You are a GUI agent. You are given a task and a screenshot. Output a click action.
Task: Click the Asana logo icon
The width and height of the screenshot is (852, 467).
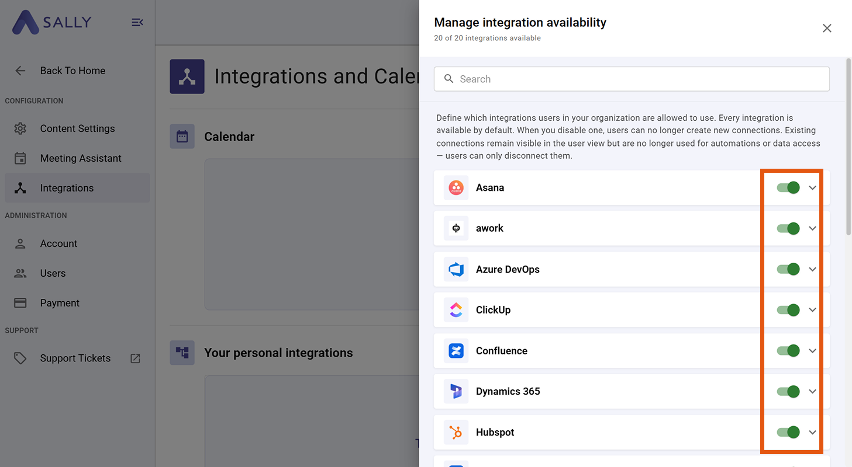(x=456, y=188)
